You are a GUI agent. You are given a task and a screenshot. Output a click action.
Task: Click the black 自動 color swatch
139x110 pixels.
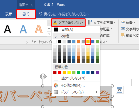point(56,30)
